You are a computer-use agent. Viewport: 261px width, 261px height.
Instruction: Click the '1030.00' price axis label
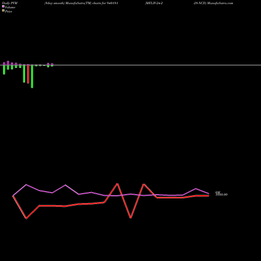coord(221,195)
